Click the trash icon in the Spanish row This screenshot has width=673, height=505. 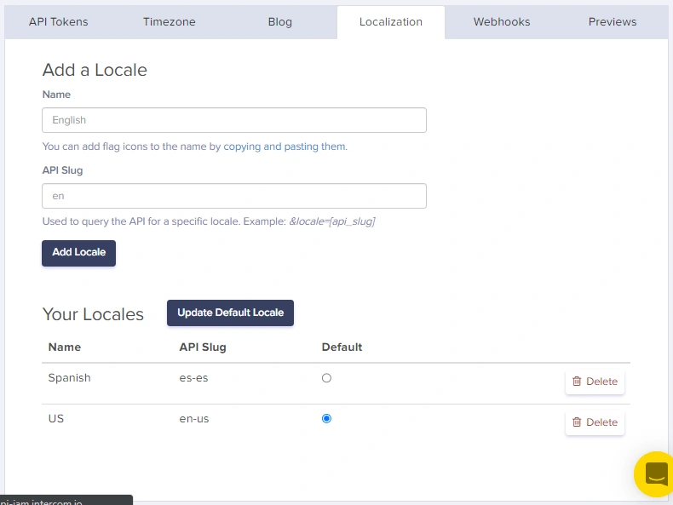[x=577, y=382]
